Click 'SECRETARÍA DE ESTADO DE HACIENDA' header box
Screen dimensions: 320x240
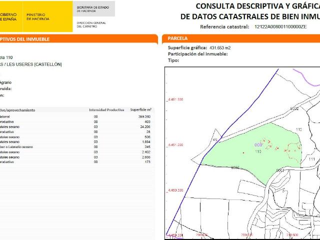click(x=93, y=9)
